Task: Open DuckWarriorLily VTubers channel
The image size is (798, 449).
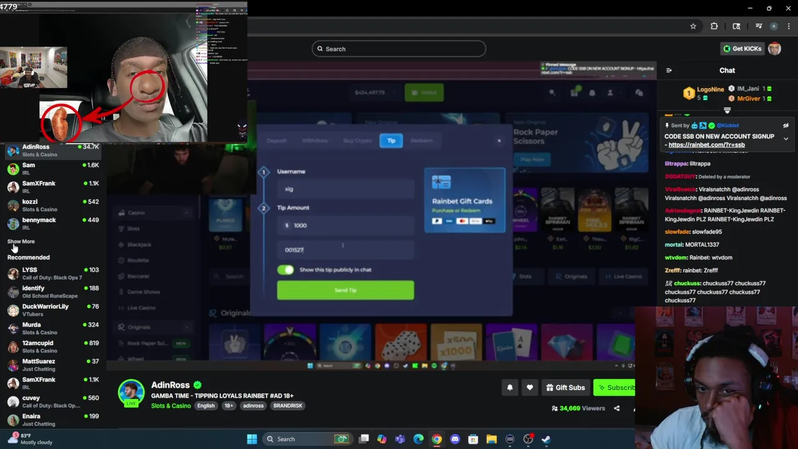Action: [x=53, y=310]
